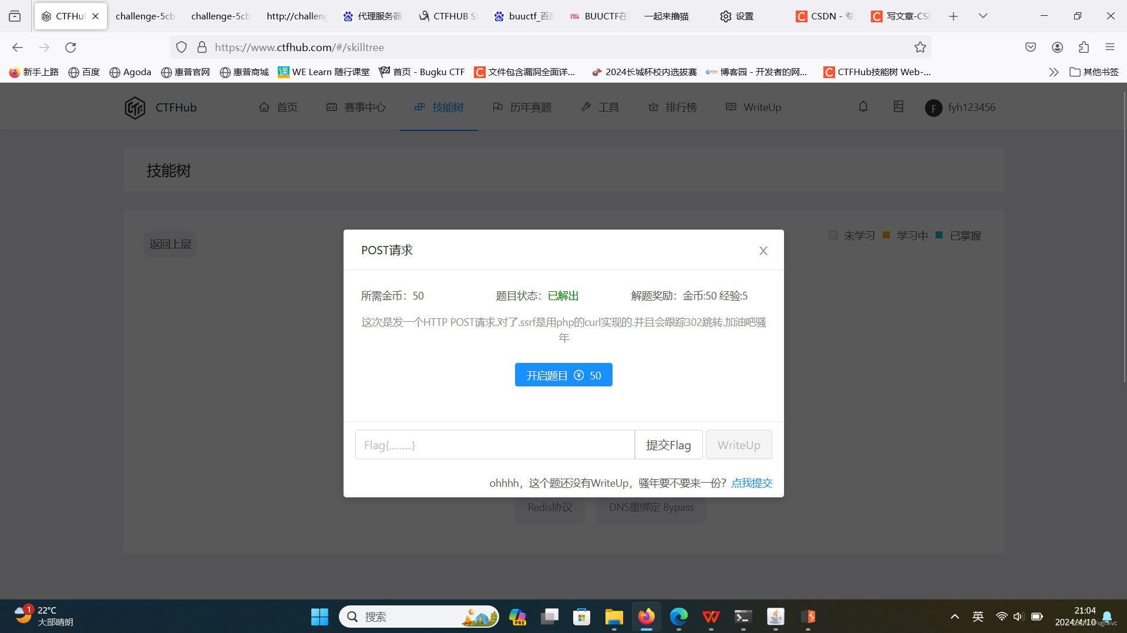Check the 未学习 checkbox

tap(833, 234)
